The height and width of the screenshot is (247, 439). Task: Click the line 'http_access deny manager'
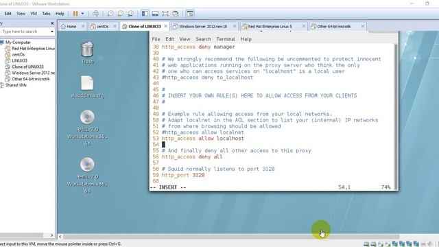[x=198, y=47]
